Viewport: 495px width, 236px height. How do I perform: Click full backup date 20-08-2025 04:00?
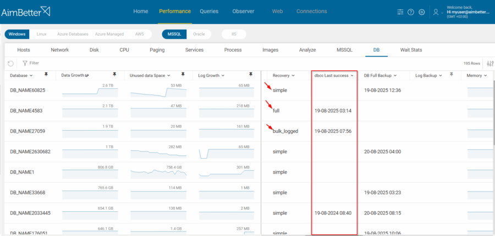click(x=382, y=151)
